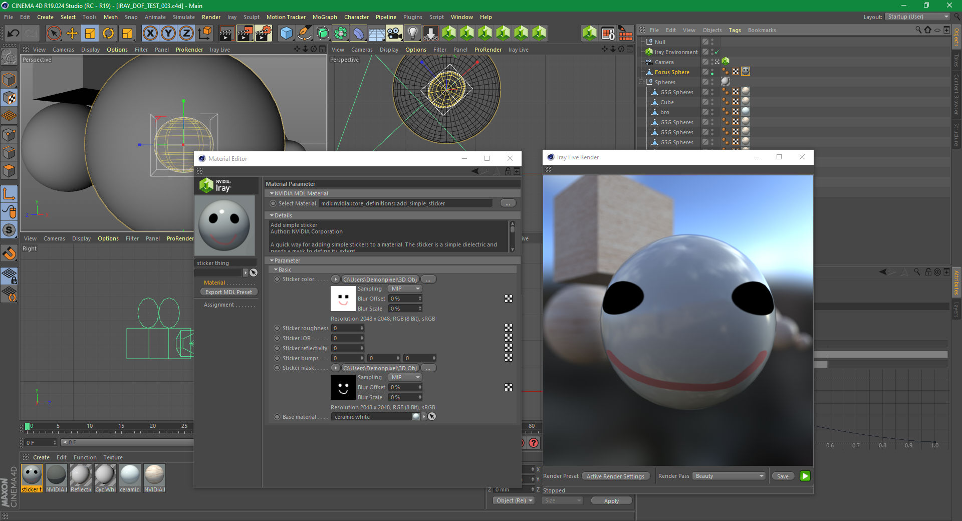962x521 pixels.
Task: Click Export MDL Preset button
Action: 228,292
